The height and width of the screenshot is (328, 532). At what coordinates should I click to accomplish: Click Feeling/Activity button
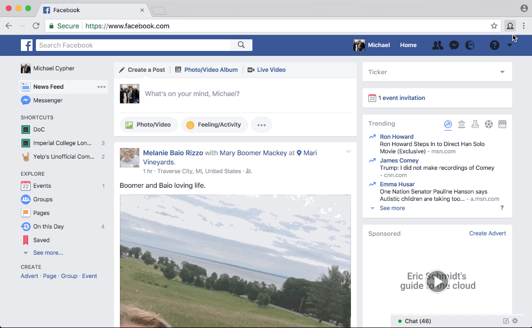coord(214,125)
